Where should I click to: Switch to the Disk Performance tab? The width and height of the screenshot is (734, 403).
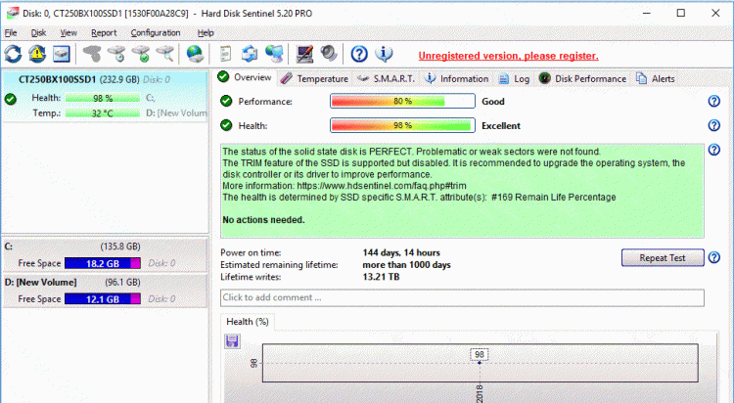click(582, 78)
